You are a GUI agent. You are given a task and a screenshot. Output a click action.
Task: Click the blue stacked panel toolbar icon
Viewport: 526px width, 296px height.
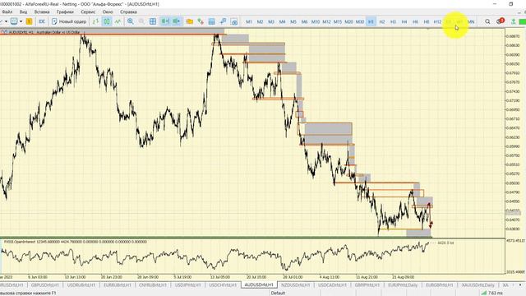tap(212, 21)
